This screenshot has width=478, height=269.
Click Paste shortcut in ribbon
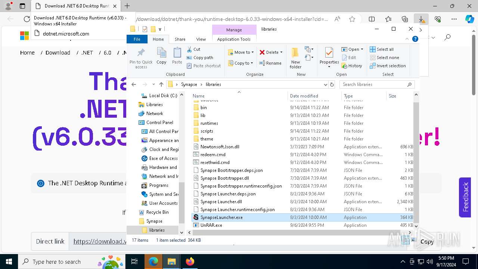(204, 66)
